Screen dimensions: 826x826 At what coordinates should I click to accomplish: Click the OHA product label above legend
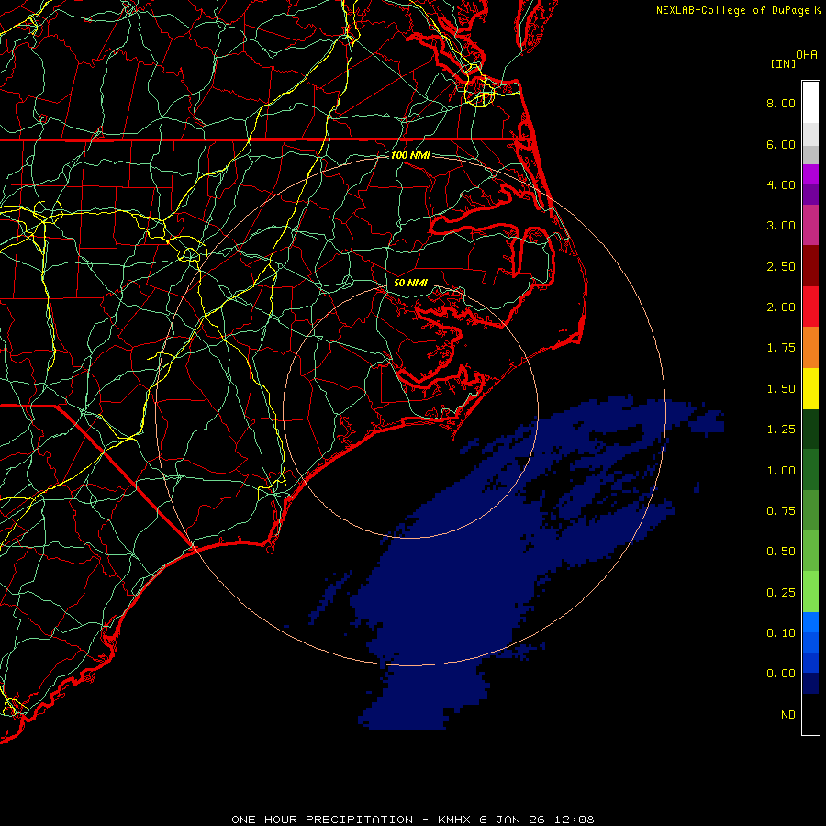click(x=807, y=55)
